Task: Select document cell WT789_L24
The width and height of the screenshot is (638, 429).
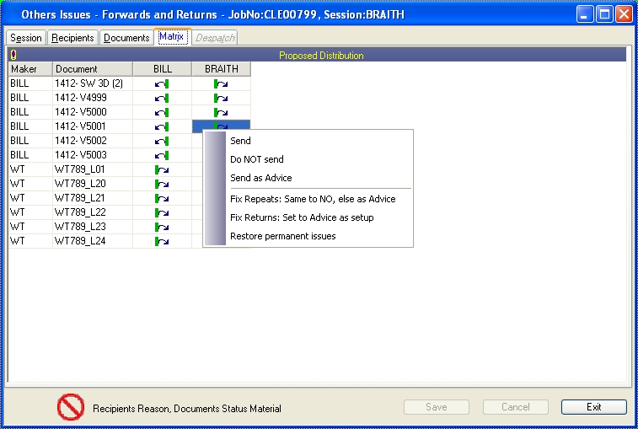Action: pos(93,241)
